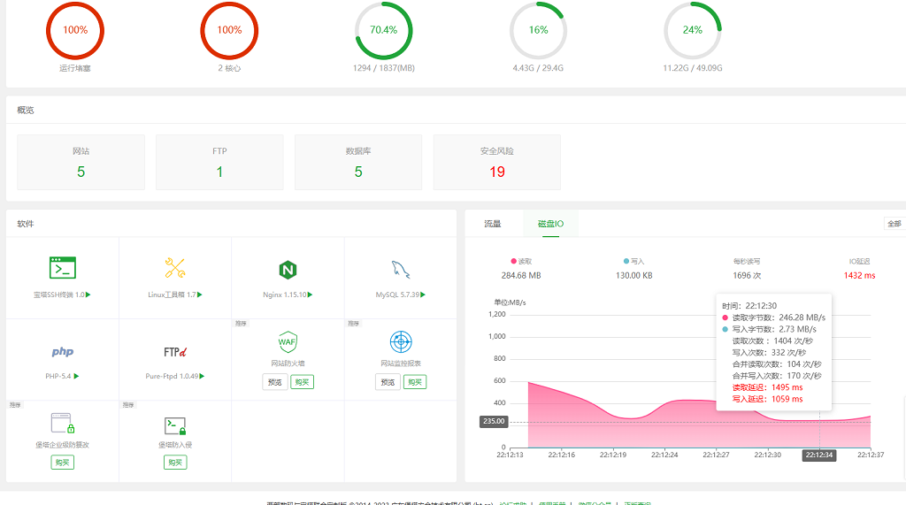The image size is (906, 505).
Task: Click the Pure-Ftpd FTP icon
Action: tap(175, 352)
